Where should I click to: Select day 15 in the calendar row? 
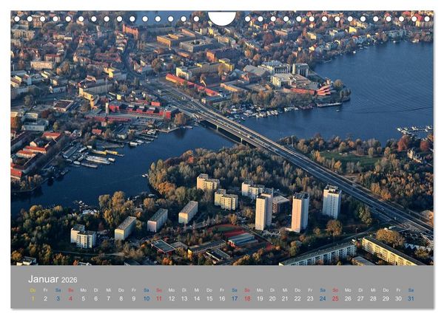[x=209, y=298]
